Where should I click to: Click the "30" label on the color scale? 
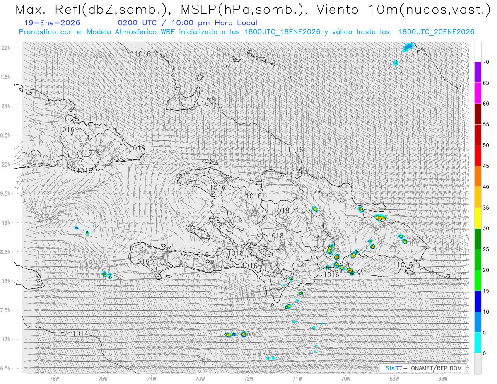coord(486,229)
